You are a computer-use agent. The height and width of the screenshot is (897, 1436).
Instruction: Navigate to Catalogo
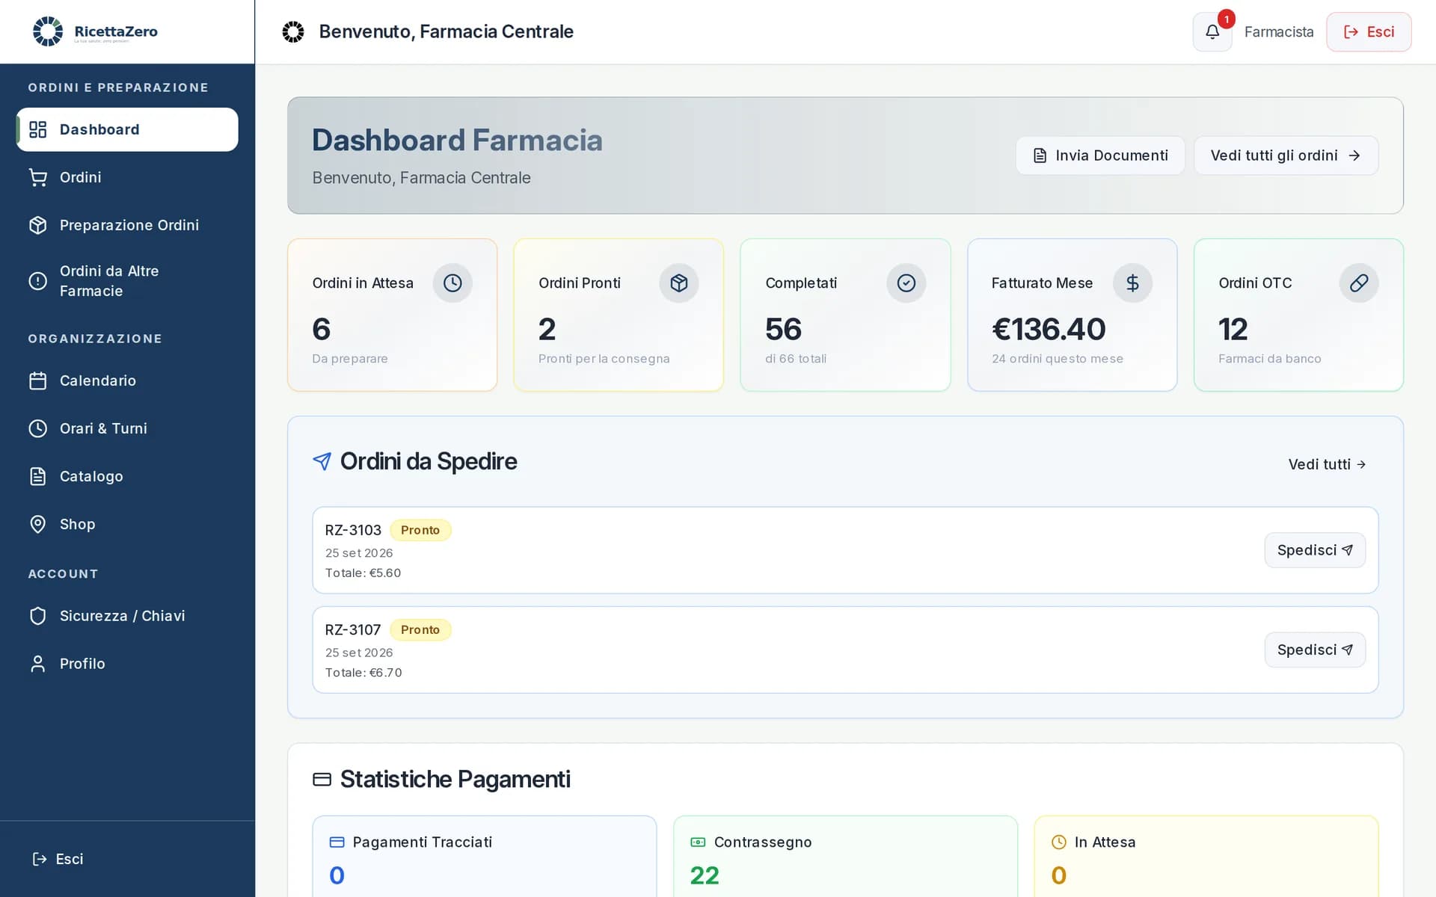[x=127, y=476]
